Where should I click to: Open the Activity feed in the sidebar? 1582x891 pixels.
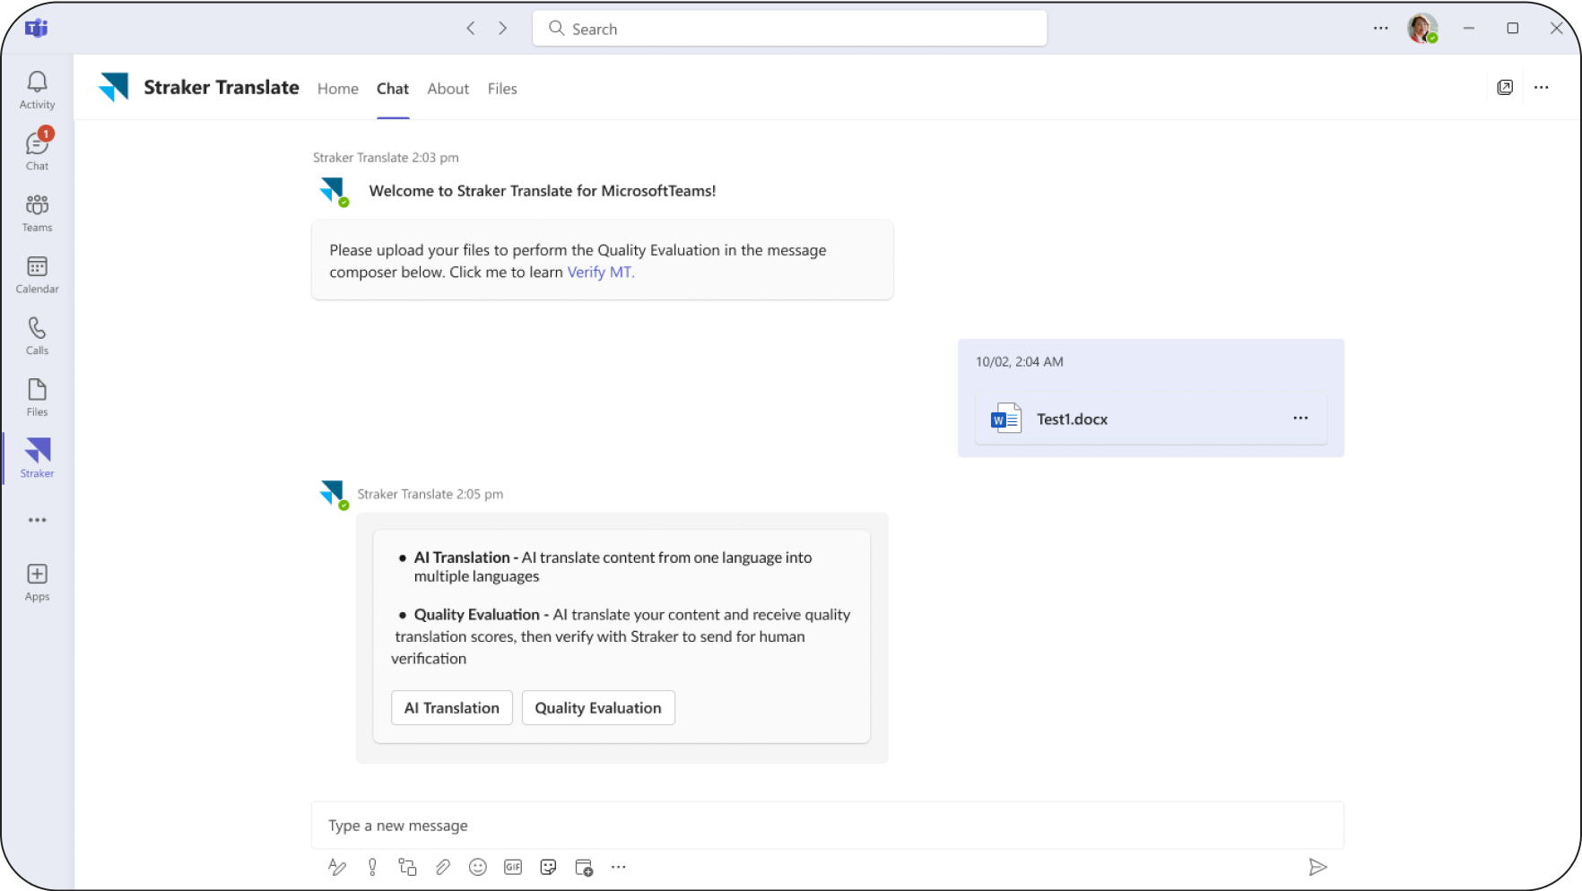coord(37,91)
